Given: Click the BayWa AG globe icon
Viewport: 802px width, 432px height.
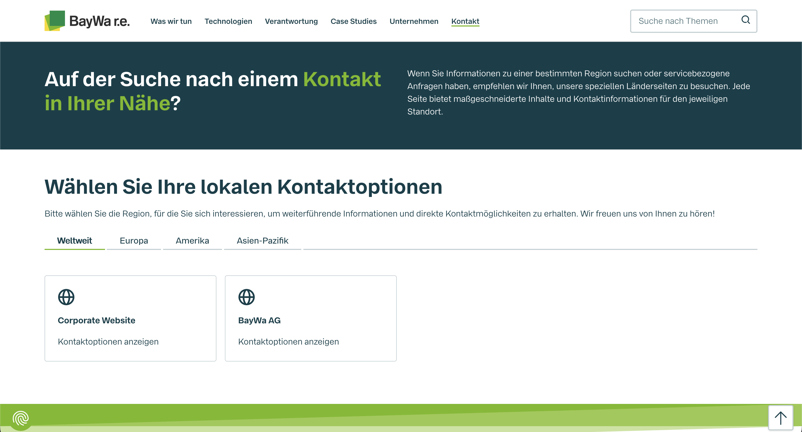Looking at the screenshot, I should click(247, 297).
